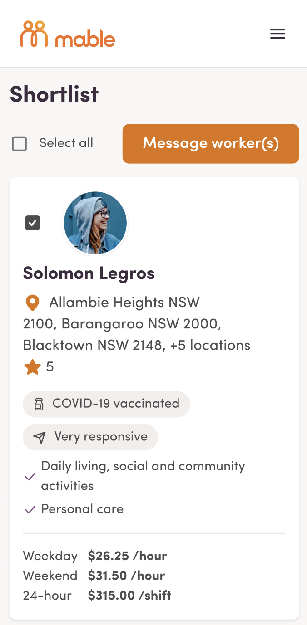
Task: Open the hamburger navigation menu
Action: (x=277, y=34)
